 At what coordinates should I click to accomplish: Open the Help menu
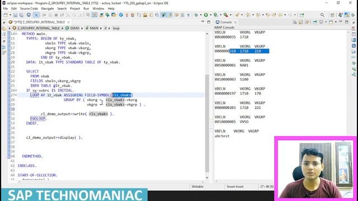pos(111,8)
